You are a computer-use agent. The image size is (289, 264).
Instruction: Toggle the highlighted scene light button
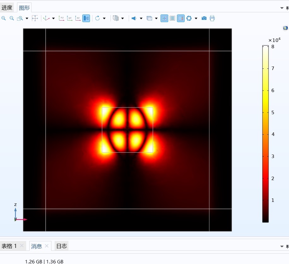click(86, 18)
